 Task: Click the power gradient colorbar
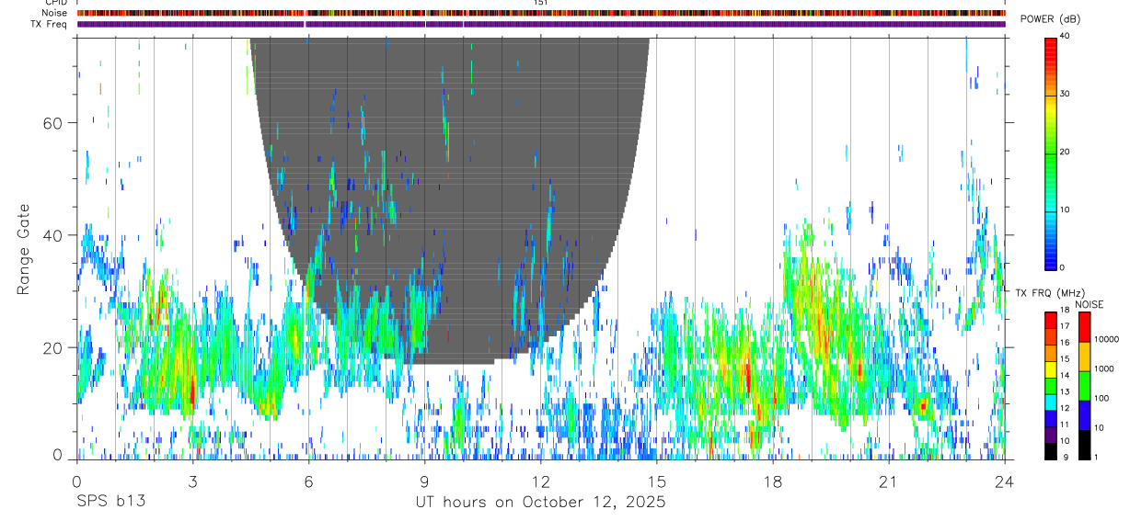click(1050, 153)
